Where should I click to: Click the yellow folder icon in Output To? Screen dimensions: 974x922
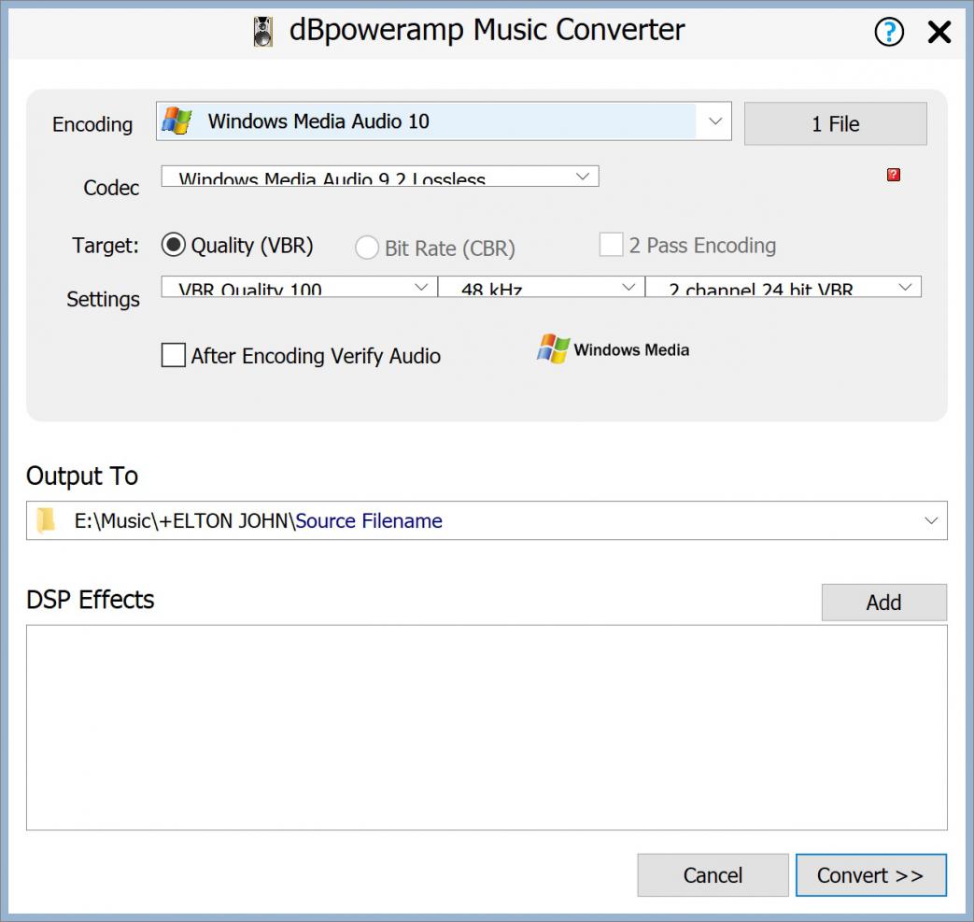point(46,521)
